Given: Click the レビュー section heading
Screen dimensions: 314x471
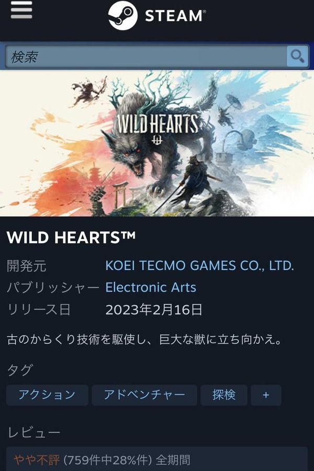Looking at the screenshot, I should coord(33,433).
